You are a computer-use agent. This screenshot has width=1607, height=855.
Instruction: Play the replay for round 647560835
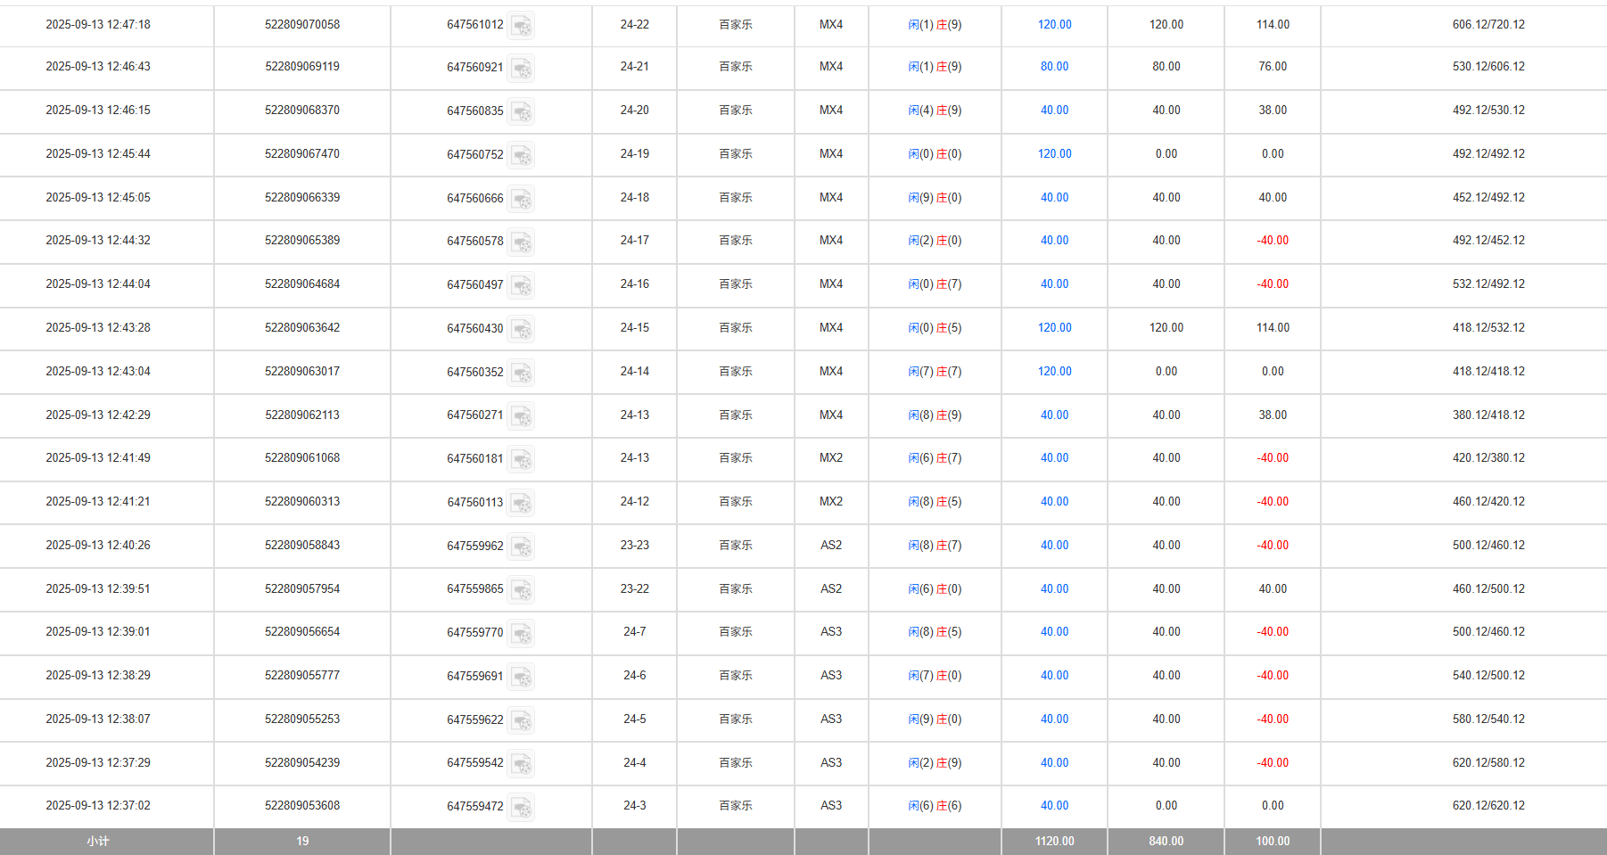pyautogui.click(x=522, y=111)
